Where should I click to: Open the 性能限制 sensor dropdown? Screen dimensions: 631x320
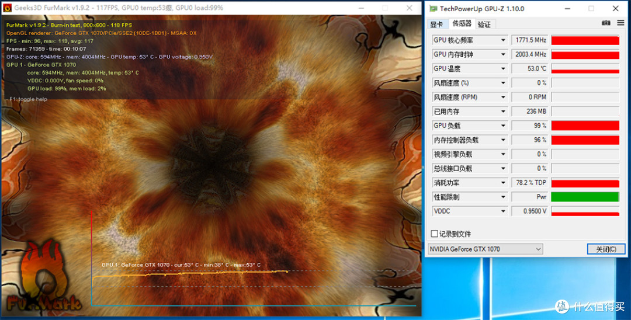click(x=503, y=197)
